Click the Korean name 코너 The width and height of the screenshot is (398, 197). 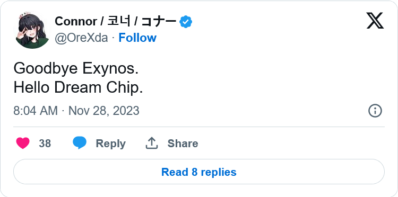coord(119,21)
